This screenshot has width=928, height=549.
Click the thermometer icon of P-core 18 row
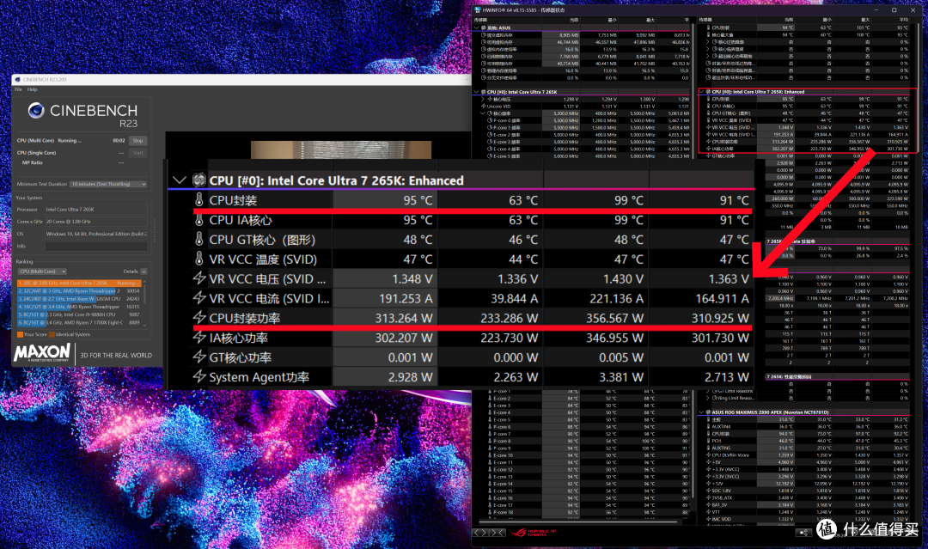pos(490,512)
